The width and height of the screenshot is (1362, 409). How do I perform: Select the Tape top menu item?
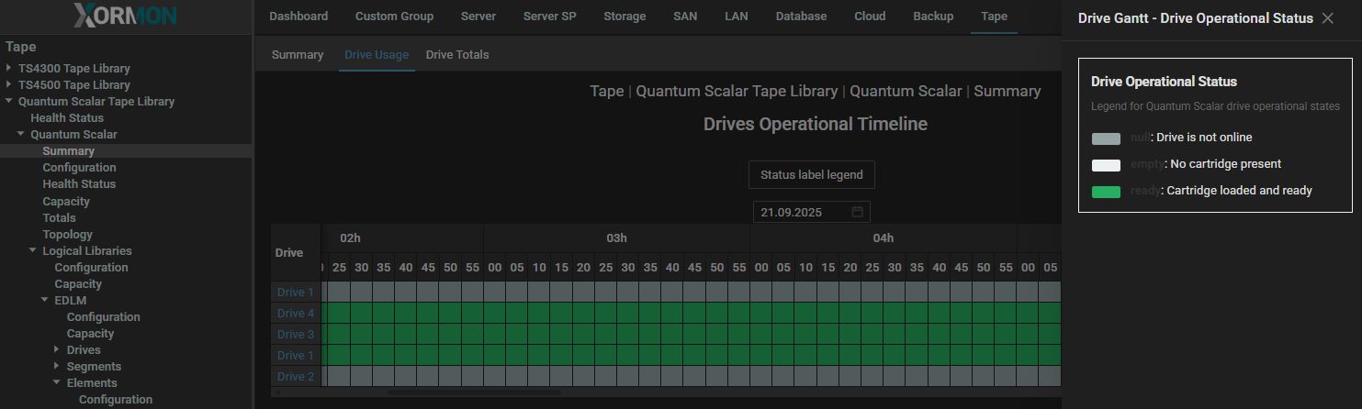click(x=994, y=17)
